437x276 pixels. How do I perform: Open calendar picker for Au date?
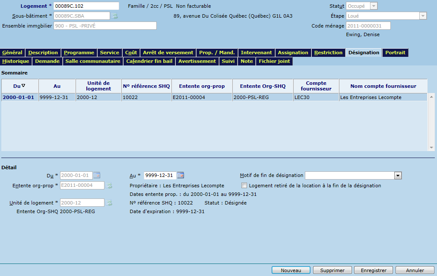(x=180, y=175)
